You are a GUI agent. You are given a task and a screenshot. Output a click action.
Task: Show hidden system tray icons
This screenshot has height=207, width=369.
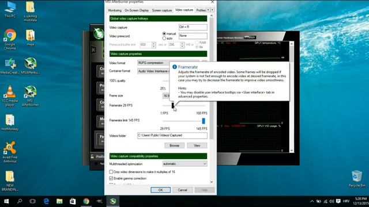[312, 201]
